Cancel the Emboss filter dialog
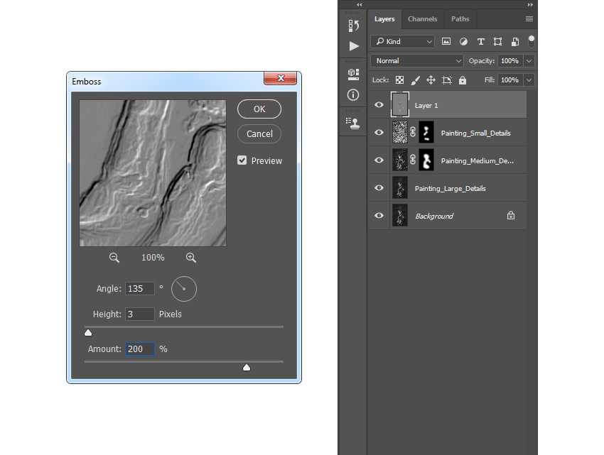The image size is (604, 455). [x=259, y=133]
